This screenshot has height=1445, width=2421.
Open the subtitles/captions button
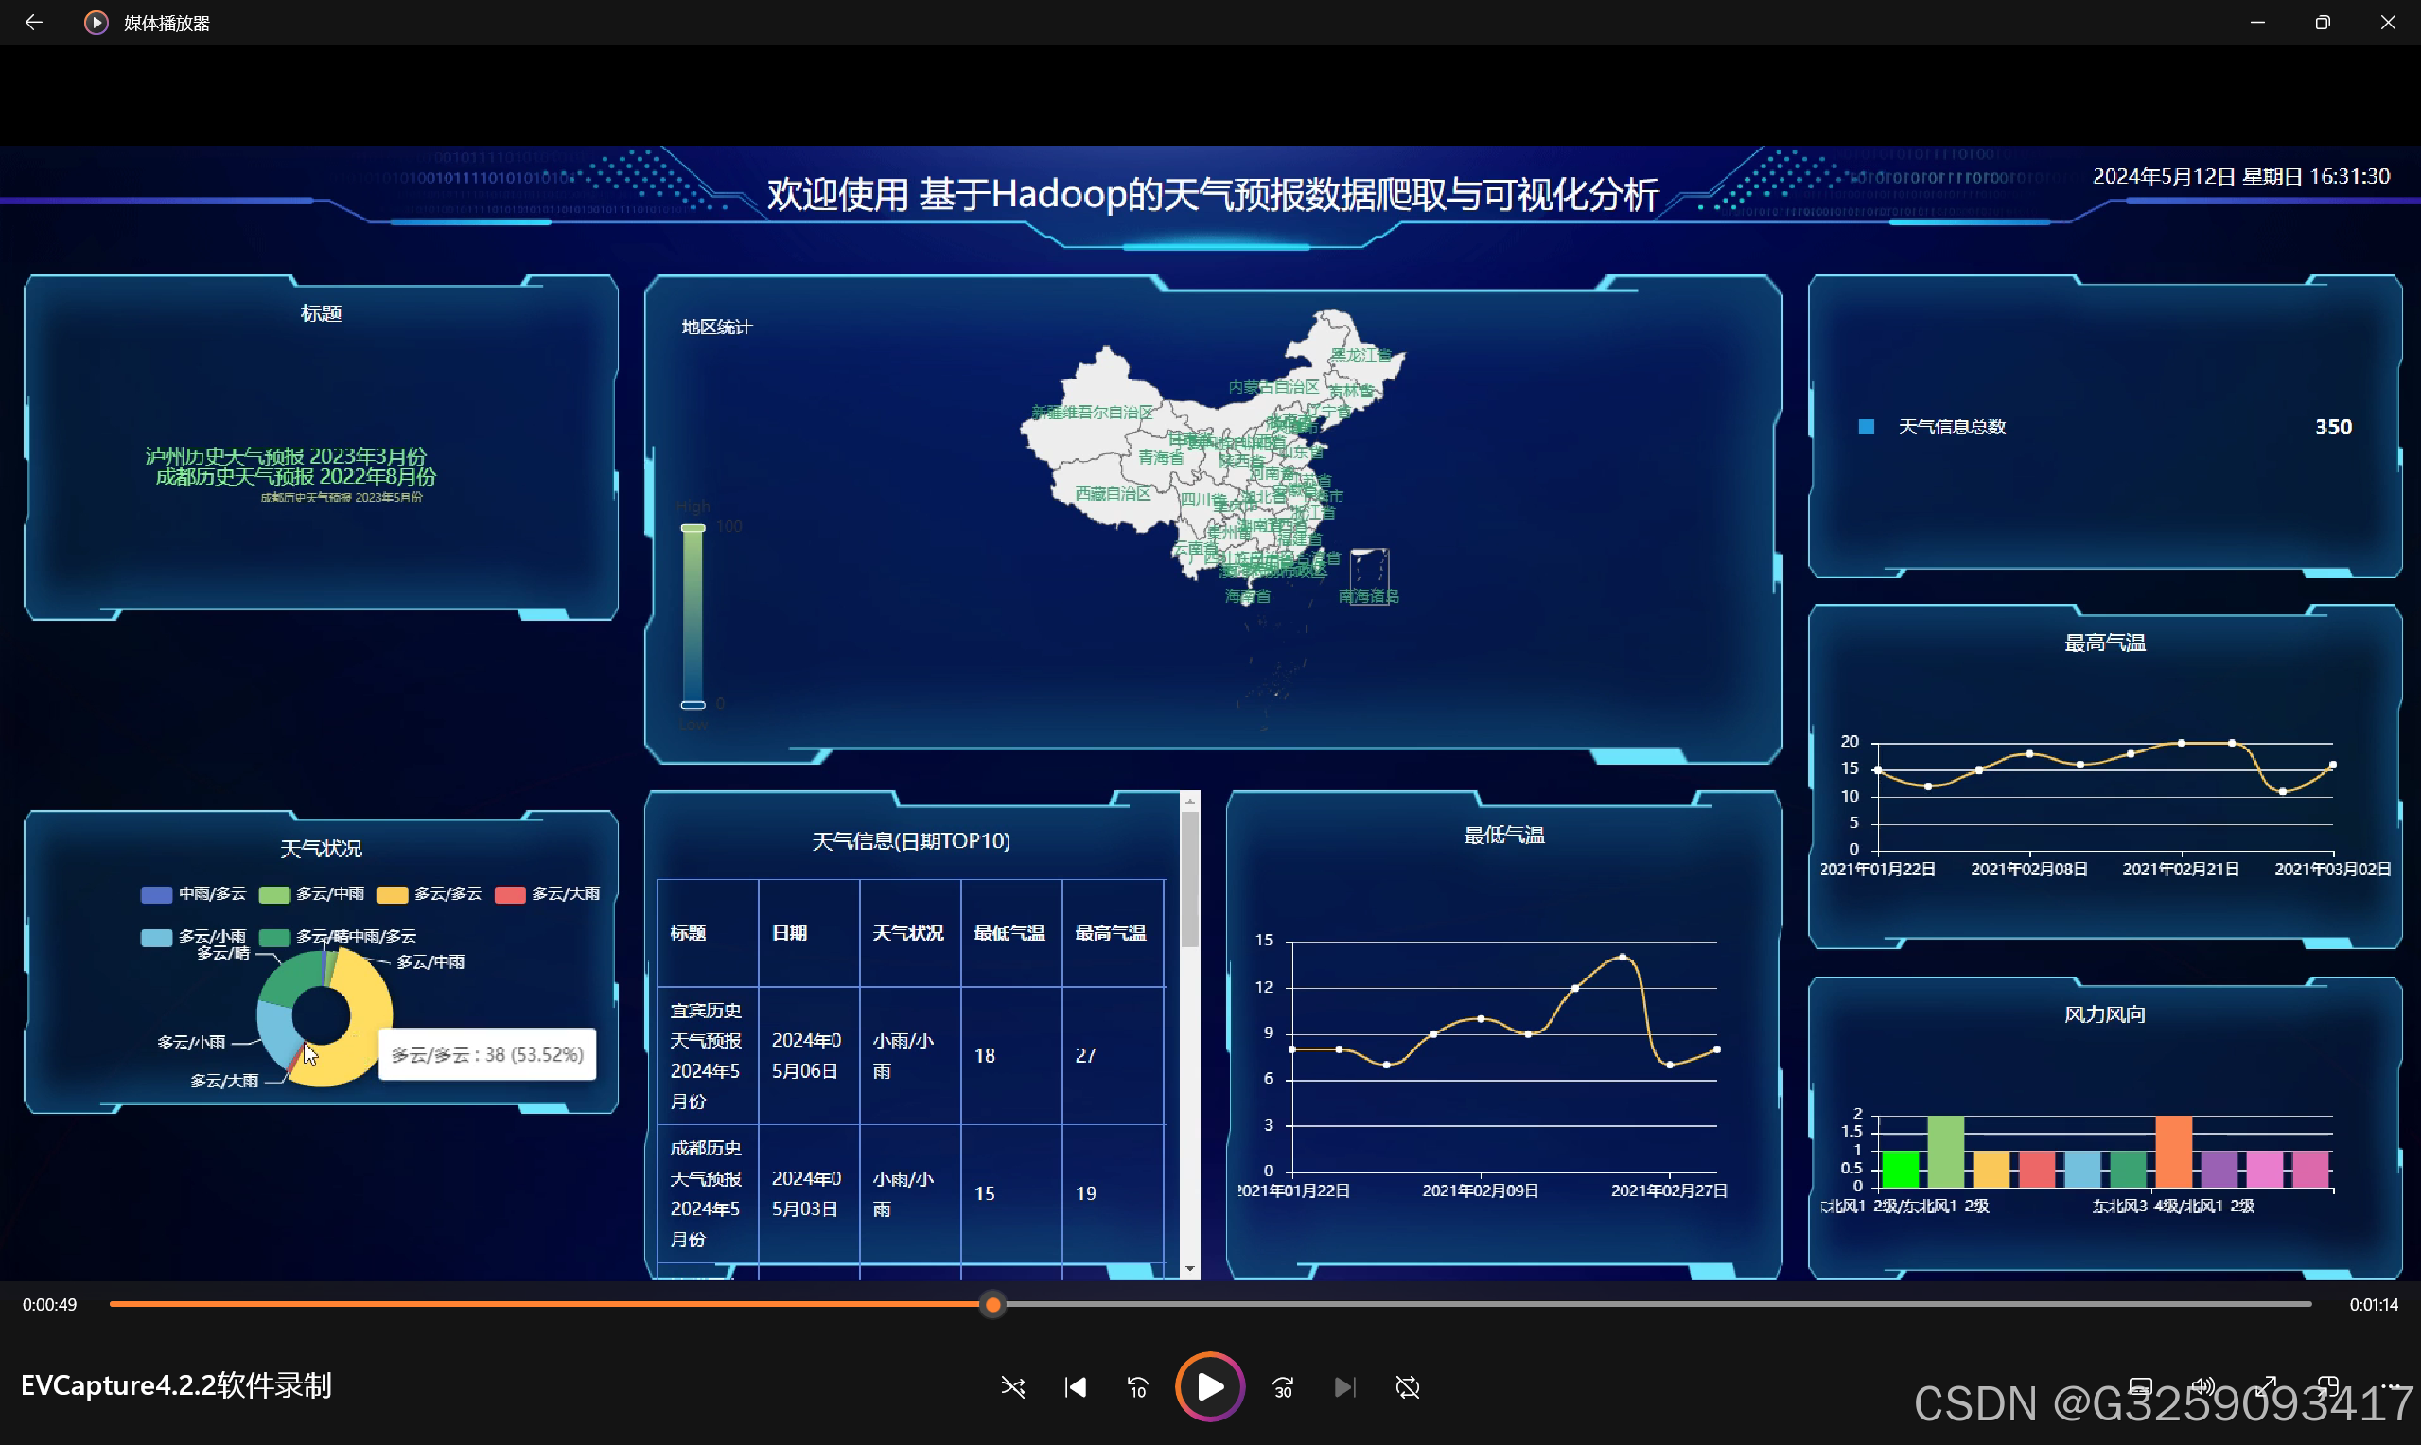[2140, 1386]
